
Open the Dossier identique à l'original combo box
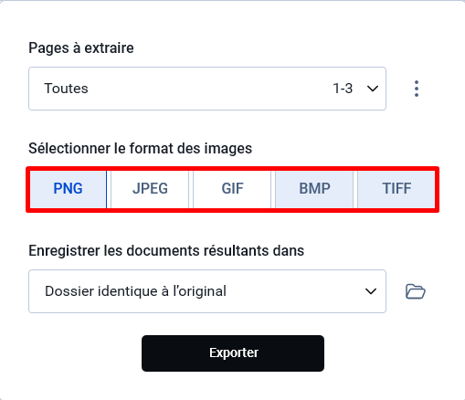(207, 291)
